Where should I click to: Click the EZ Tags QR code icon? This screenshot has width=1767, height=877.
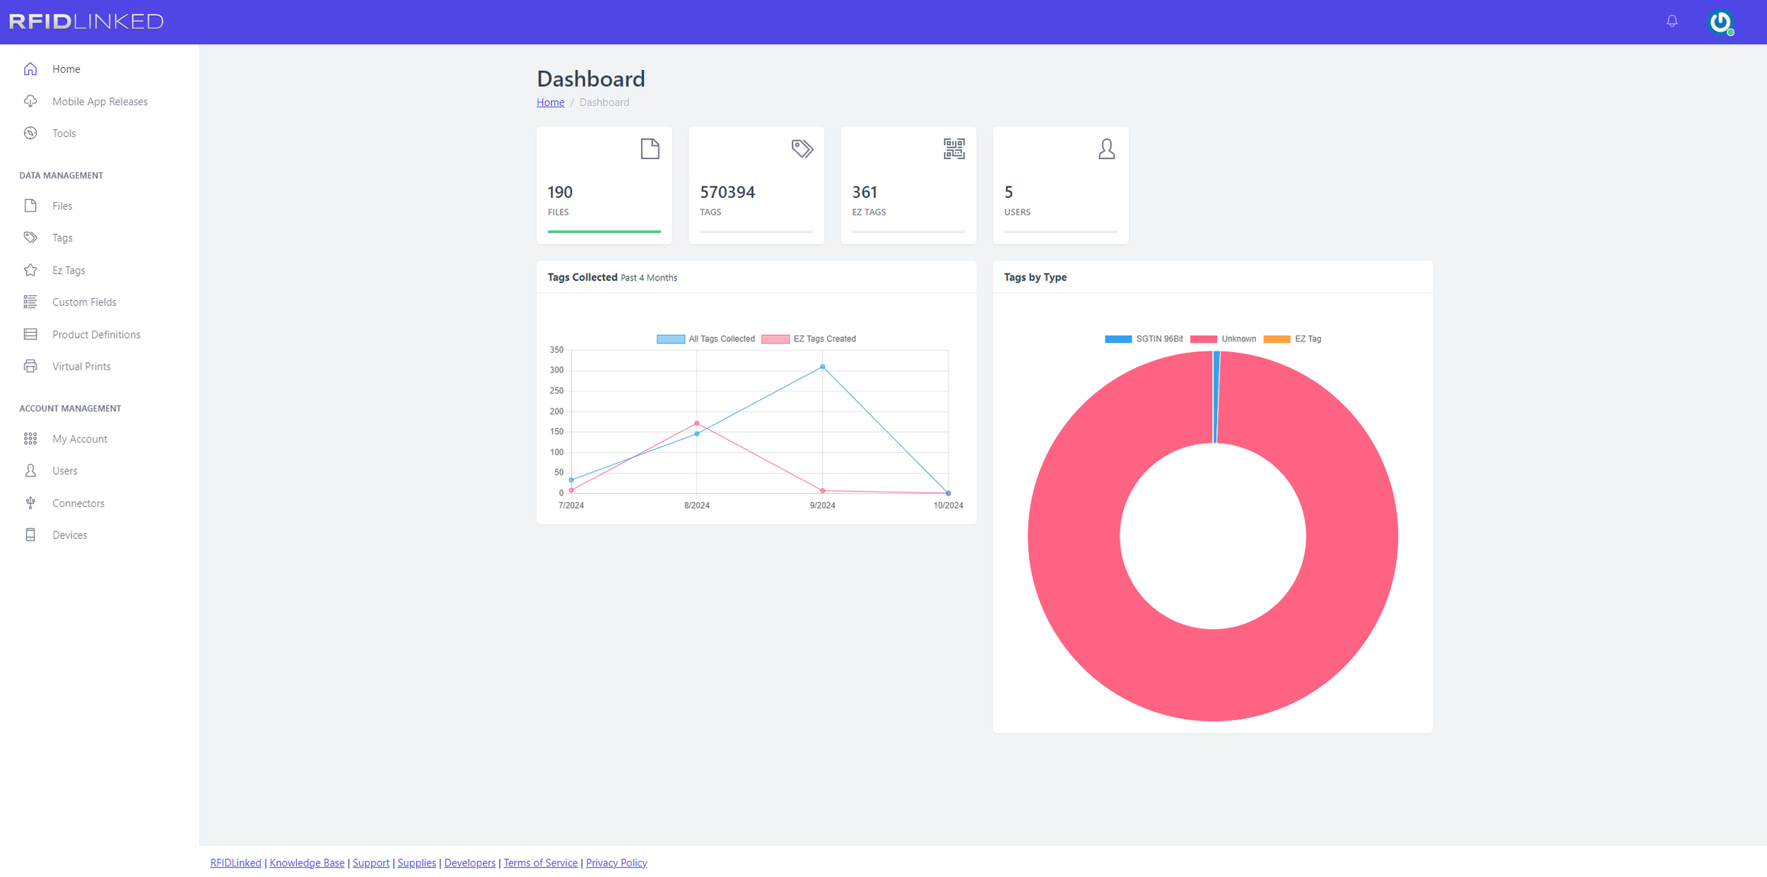[x=953, y=149]
